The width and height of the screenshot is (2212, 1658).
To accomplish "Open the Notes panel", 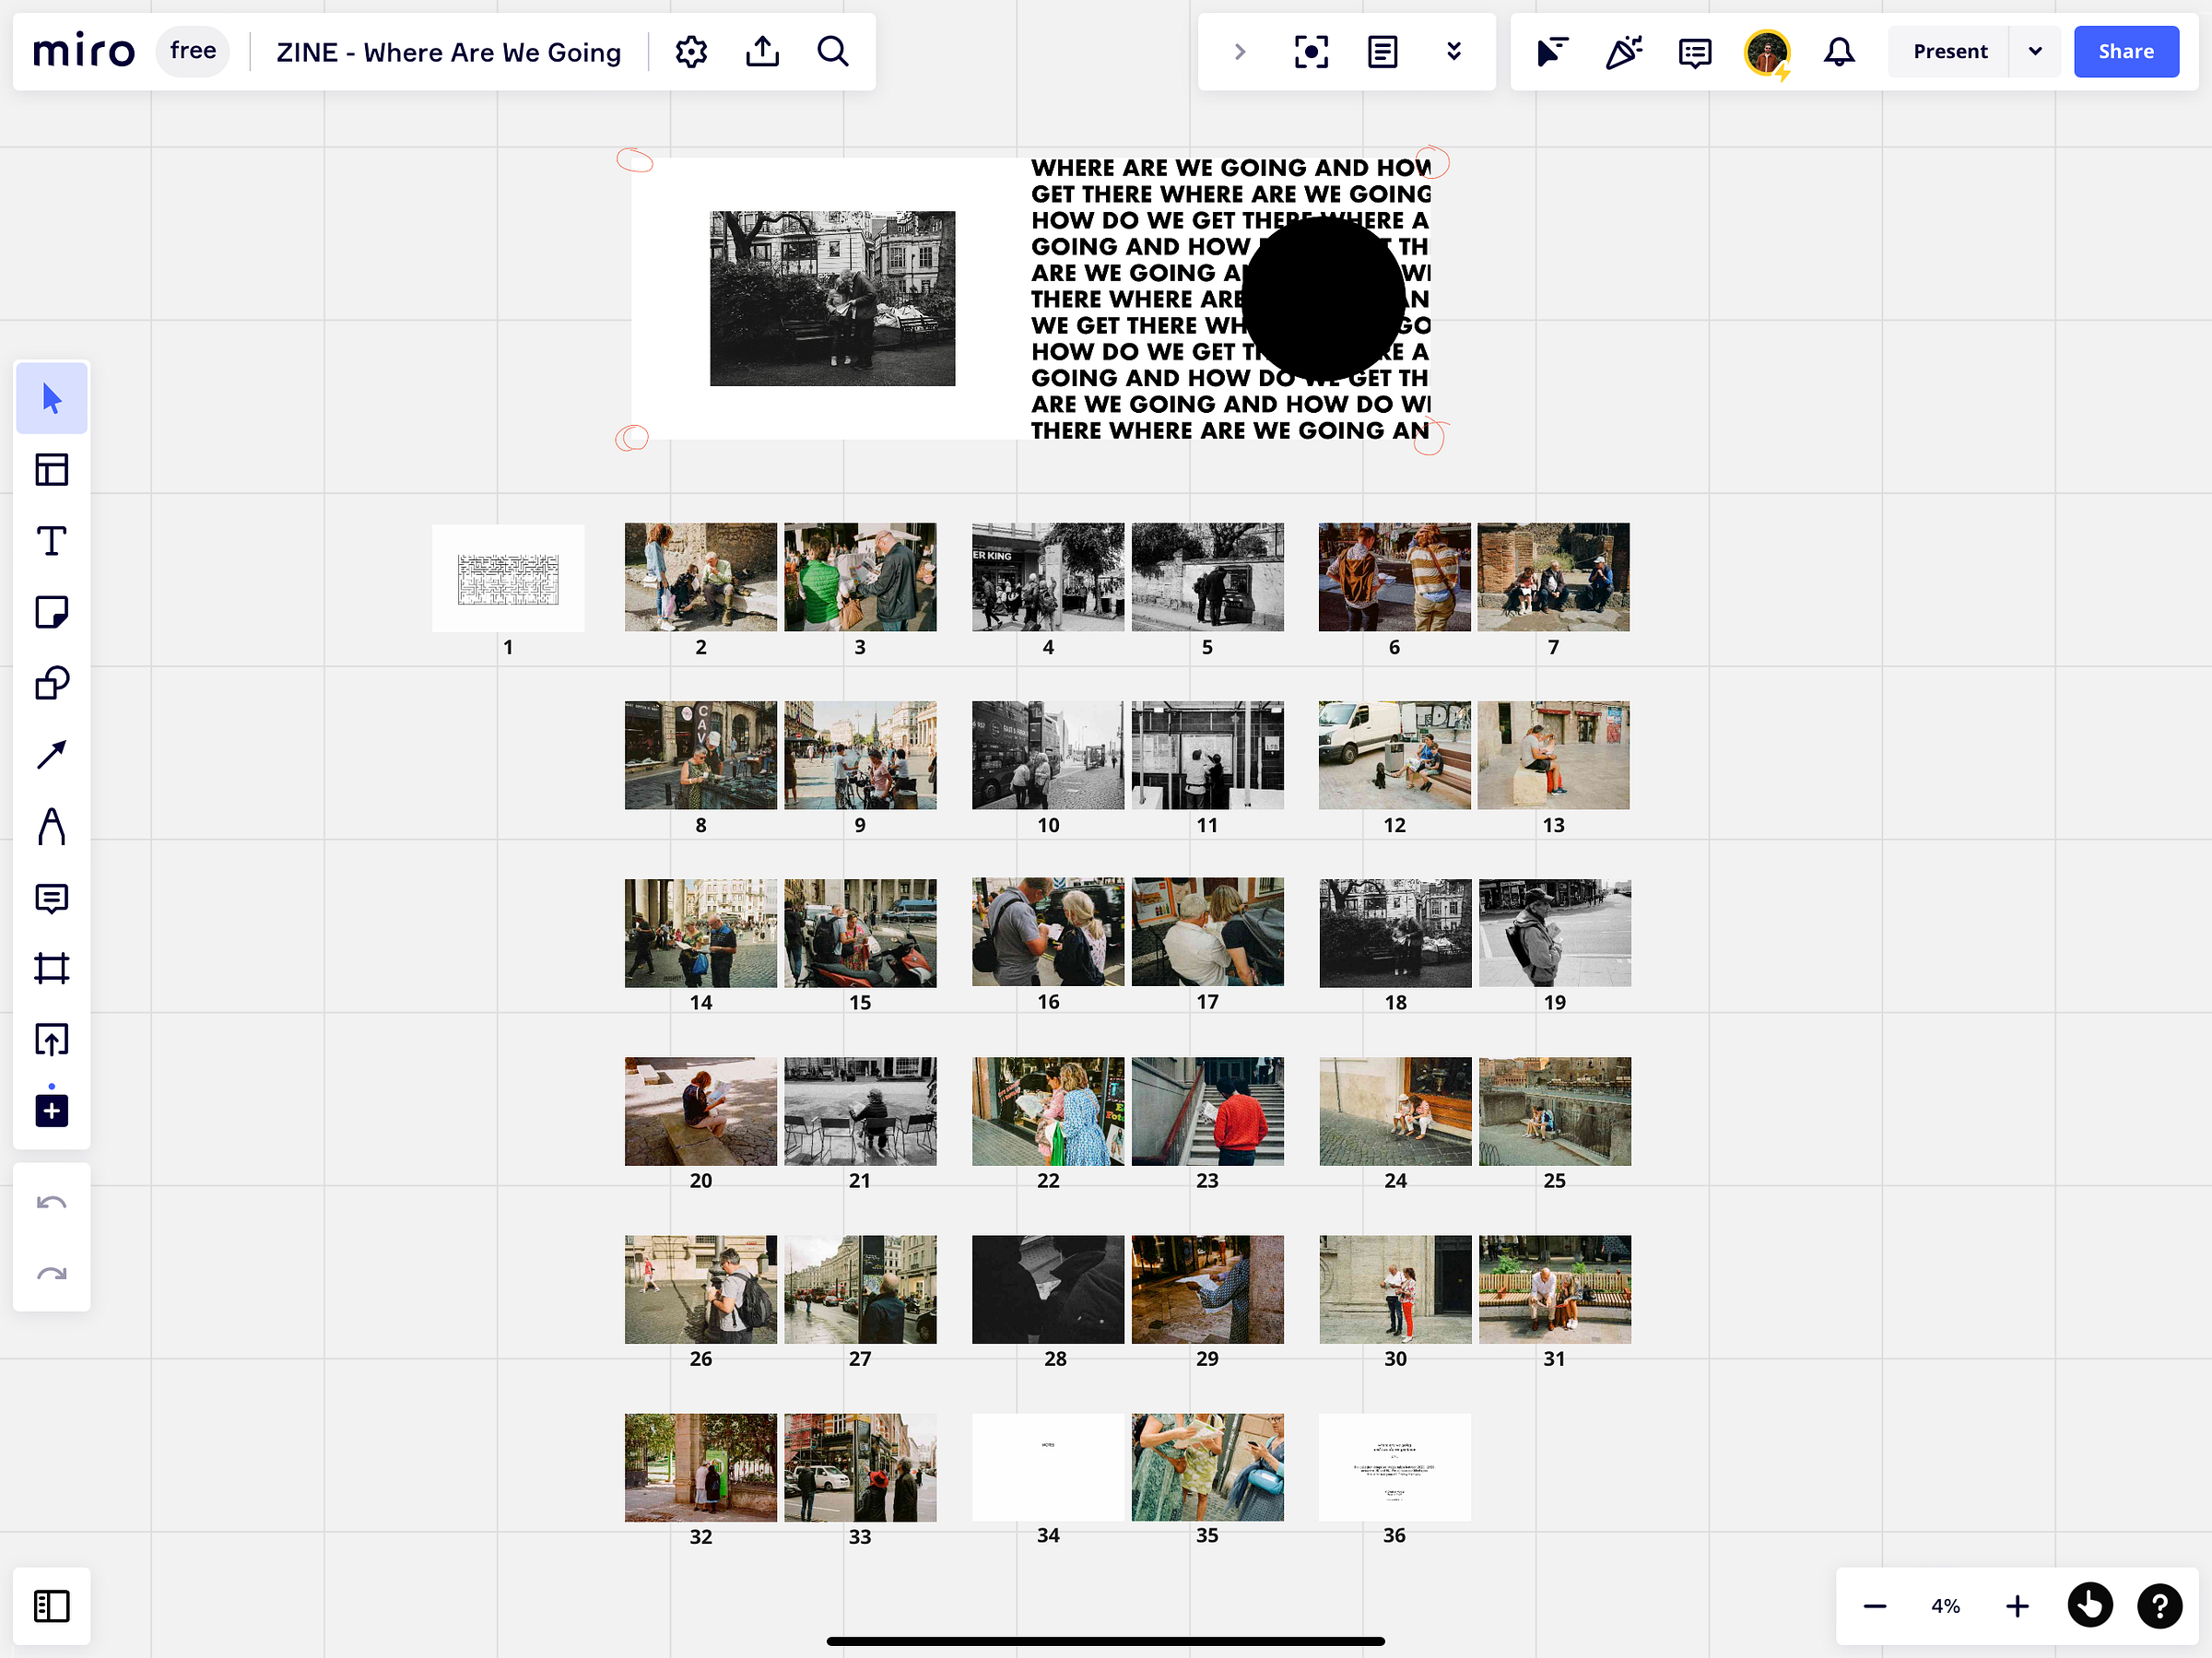I will coord(1382,52).
